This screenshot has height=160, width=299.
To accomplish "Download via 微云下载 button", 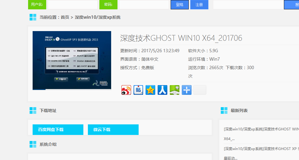I will 113,130.
